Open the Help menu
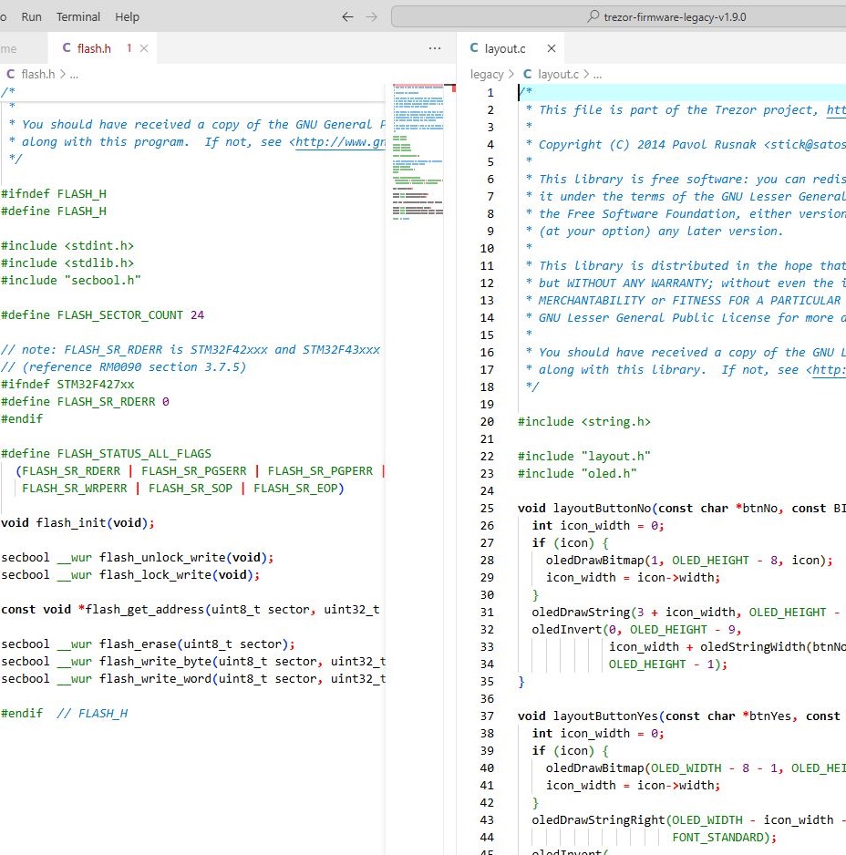 click(x=128, y=16)
